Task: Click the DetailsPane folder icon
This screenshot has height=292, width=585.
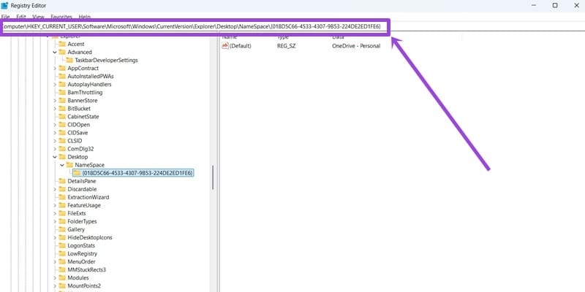Action: coord(62,181)
